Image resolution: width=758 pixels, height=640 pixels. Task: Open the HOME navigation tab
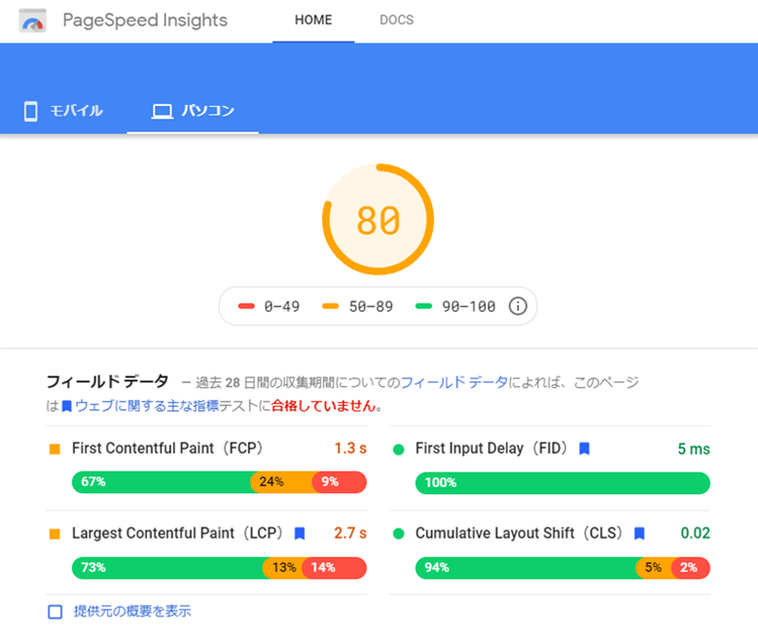click(x=313, y=21)
